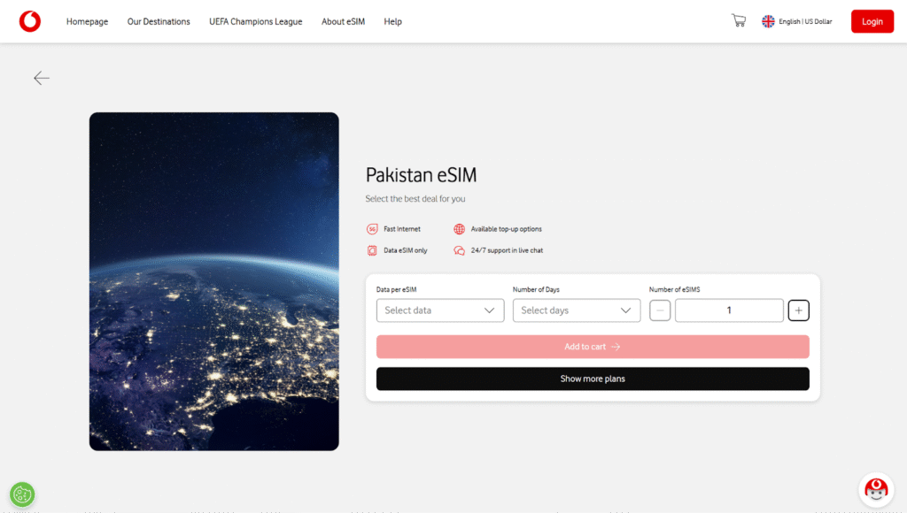Open Our Destinations
The image size is (907, 513).
(x=159, y=21)
